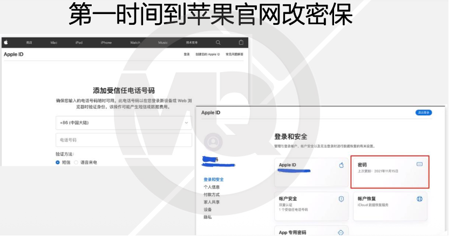Viewport: 449px width, 236px height.
Task: Click the shield icon on the 帐户安全 card
Action: coord(341,199)
